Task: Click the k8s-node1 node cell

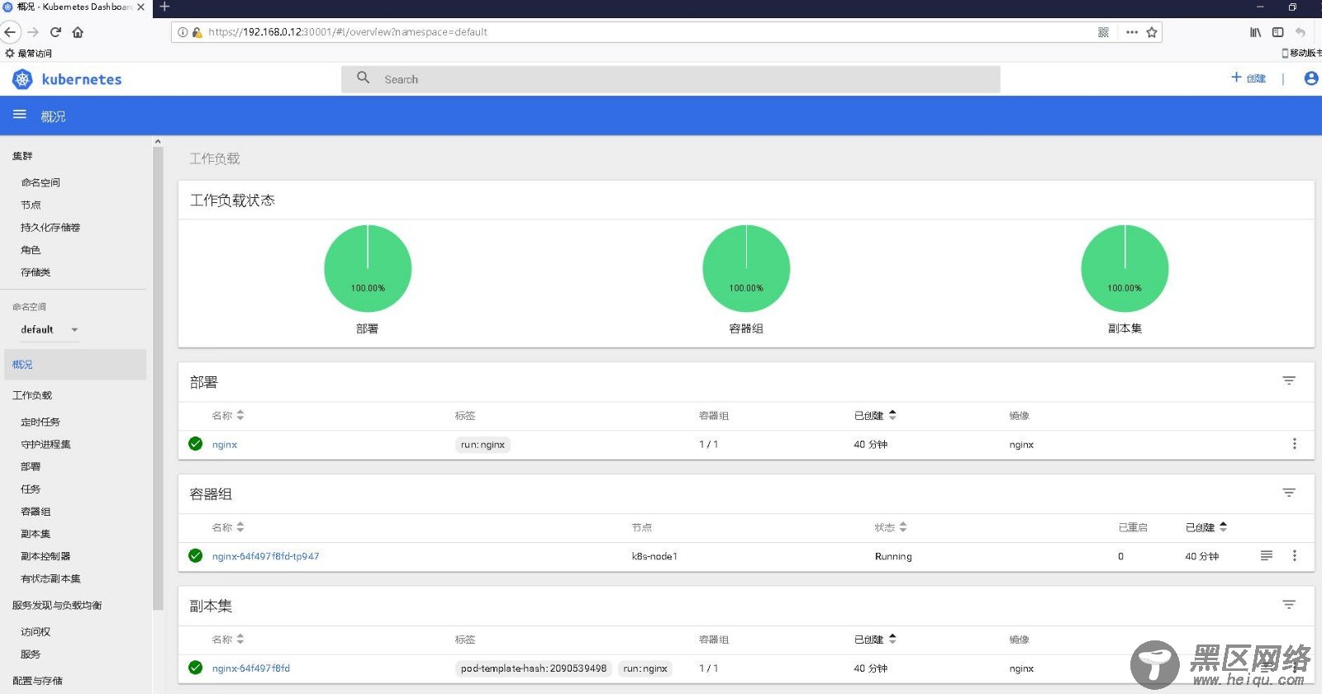Action: [654, 556]
